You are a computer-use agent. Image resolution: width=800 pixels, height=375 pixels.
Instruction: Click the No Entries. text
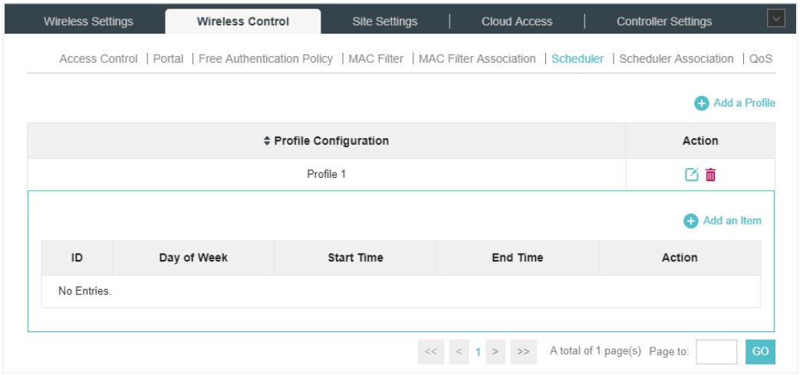point(84,291)
